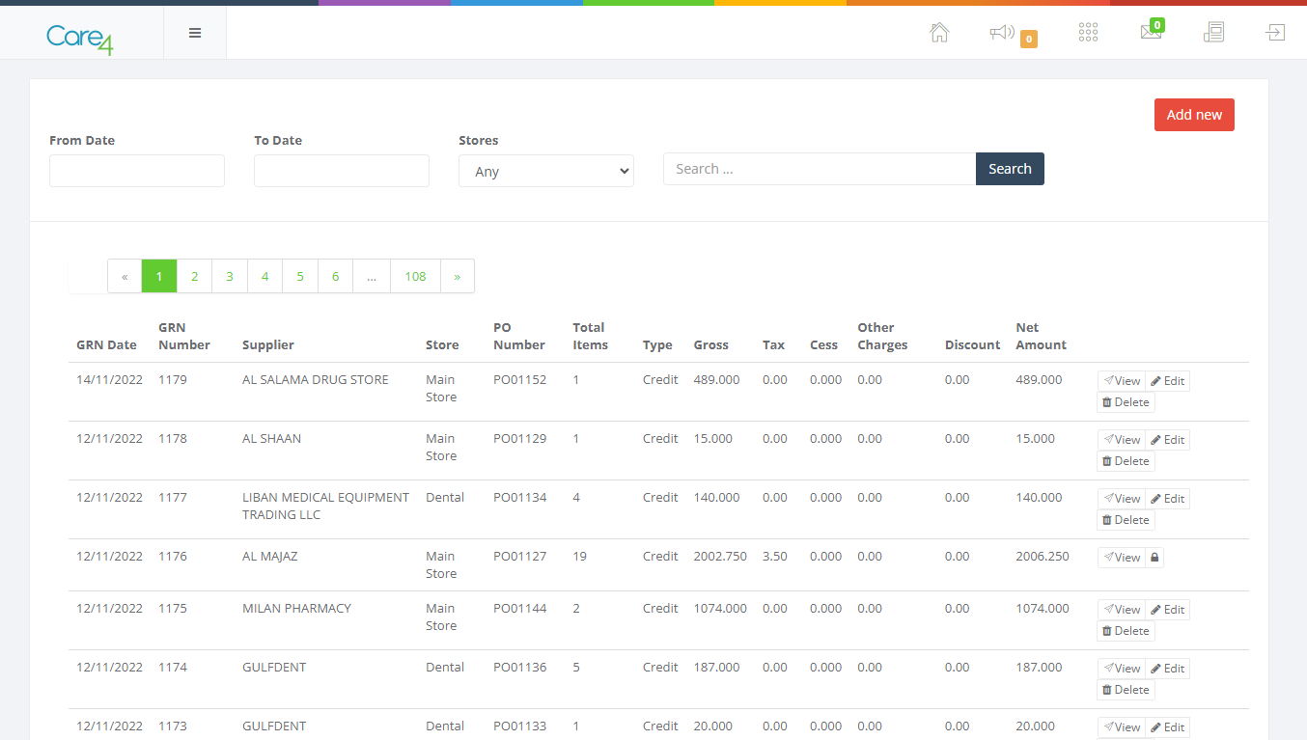Image resolution: width=1307 pixels, height=740 pixels.
Task: Click the Add new button
Action: (1194, 115)
